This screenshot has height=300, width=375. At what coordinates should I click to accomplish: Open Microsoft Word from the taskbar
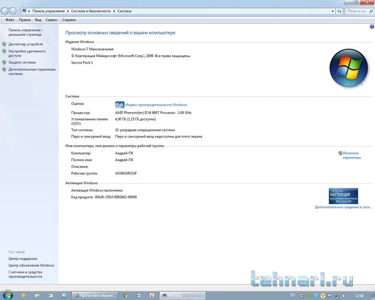138,295
